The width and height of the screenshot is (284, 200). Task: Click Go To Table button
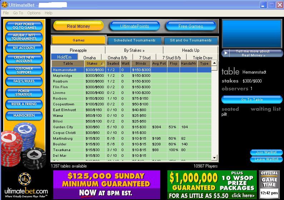coord(252,99)
